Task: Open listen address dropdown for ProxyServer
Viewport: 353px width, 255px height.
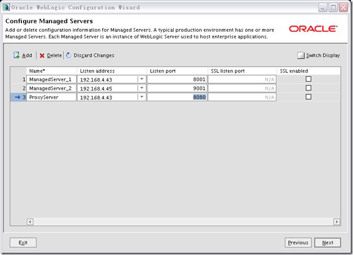Action: (x=141, y=97)
